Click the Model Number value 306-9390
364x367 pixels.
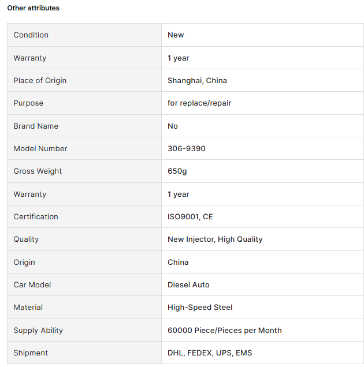[x=187, y=149]
